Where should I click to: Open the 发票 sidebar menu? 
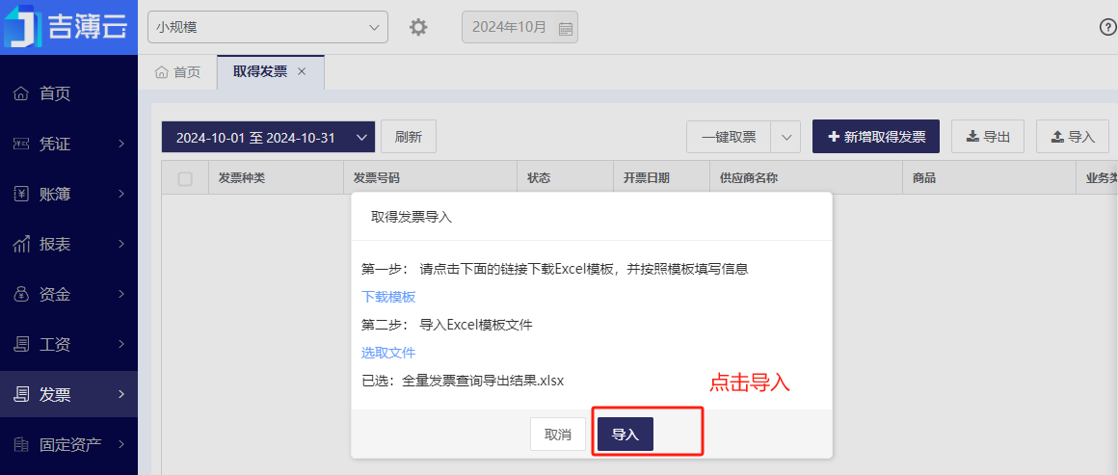[68, 394]
